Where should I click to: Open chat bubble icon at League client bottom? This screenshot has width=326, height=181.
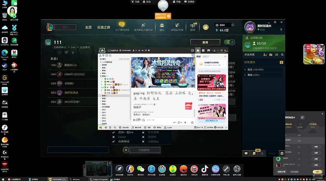246,153
